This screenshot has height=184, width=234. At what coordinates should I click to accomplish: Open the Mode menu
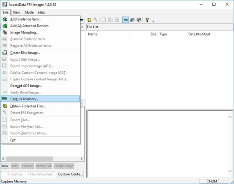point(29,12)
